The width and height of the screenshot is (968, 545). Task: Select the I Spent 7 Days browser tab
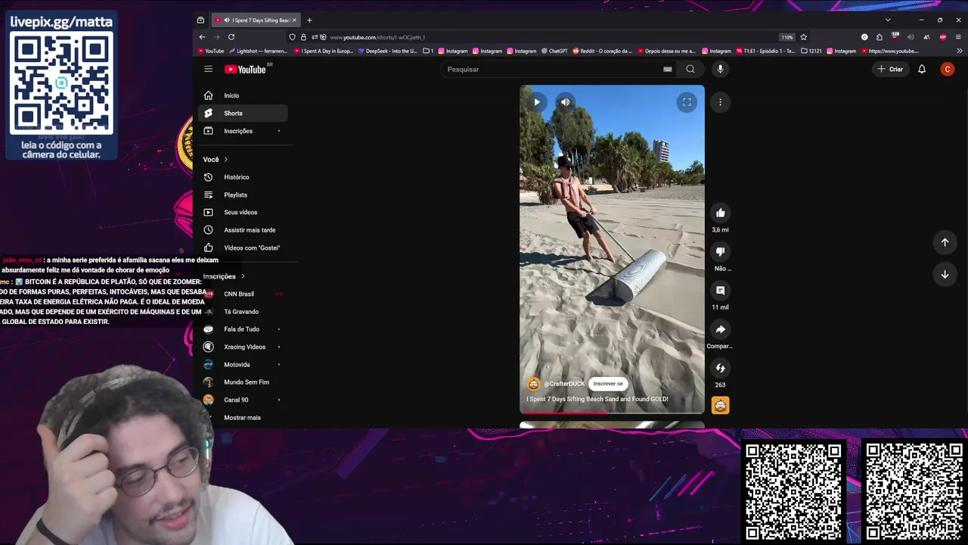(256, 20)
